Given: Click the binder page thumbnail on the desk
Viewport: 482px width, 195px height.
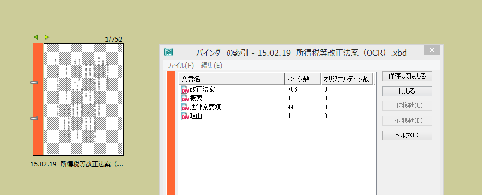Looking at the screenshot, I should (84, 99).
